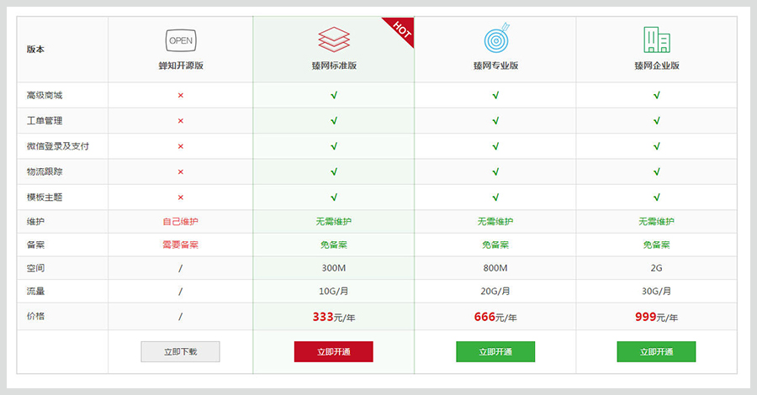Click the 维护 row label

click(x=35, y=222)
